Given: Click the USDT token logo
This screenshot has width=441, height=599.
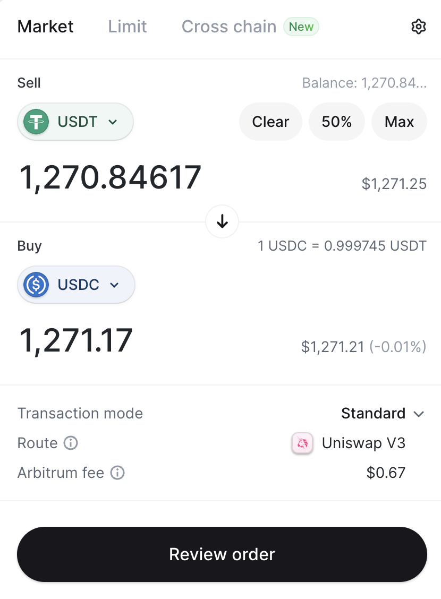Looking at the screenshot, I should coord(36,122).
